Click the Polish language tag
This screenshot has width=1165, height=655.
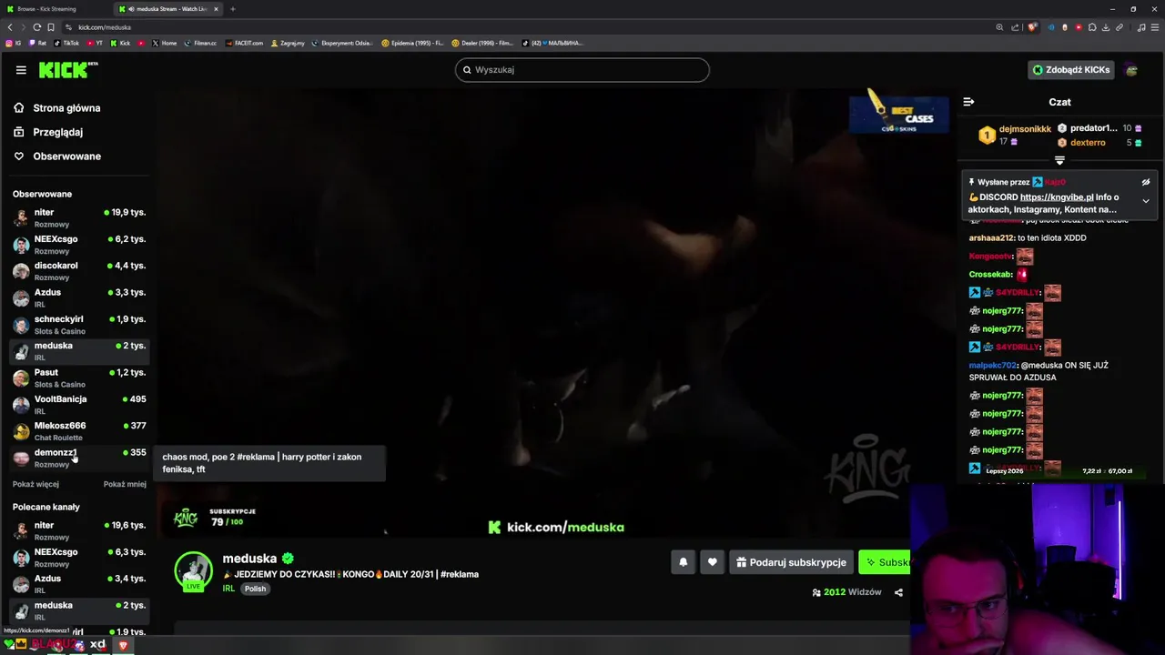point(255,589)
